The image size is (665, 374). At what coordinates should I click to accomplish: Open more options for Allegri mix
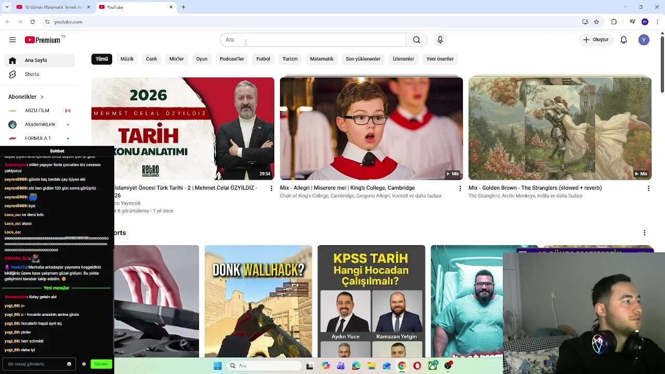coord(460,189)
